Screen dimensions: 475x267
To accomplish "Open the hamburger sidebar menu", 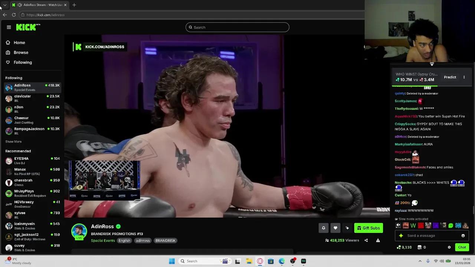I will pos(9,27).
